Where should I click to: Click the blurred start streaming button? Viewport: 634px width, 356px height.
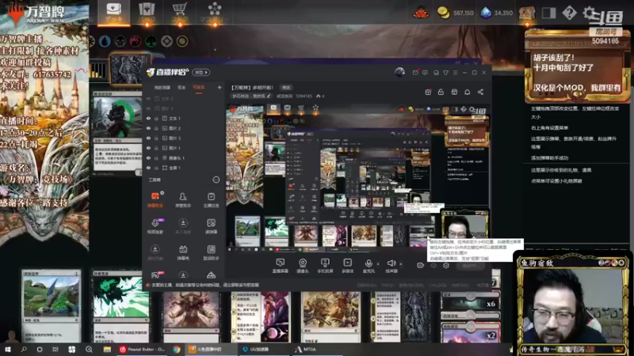point(471,266)
